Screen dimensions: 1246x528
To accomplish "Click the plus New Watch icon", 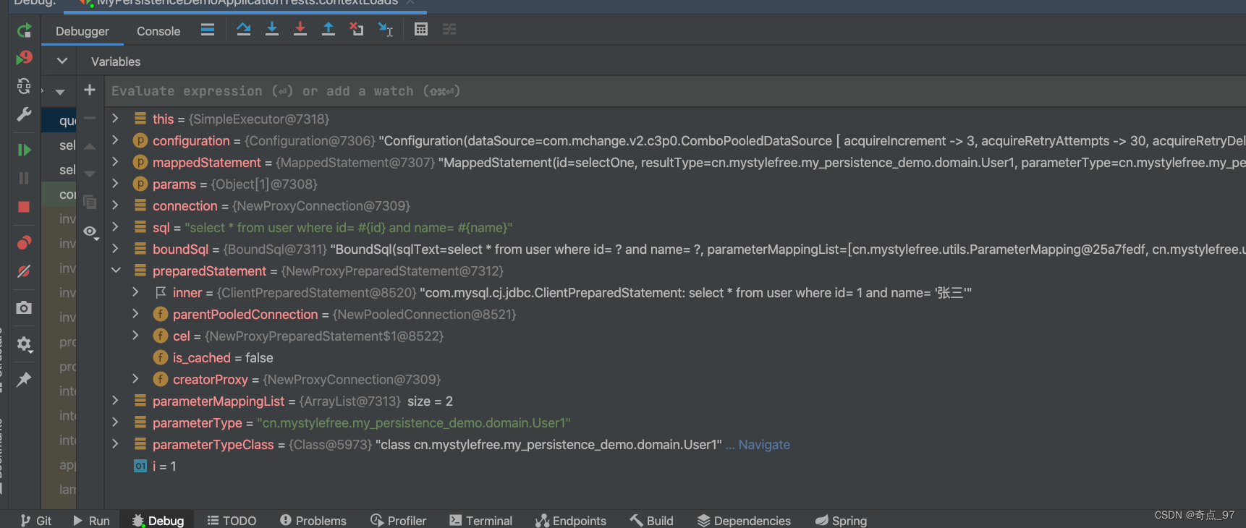I will [x=90, y=90].
